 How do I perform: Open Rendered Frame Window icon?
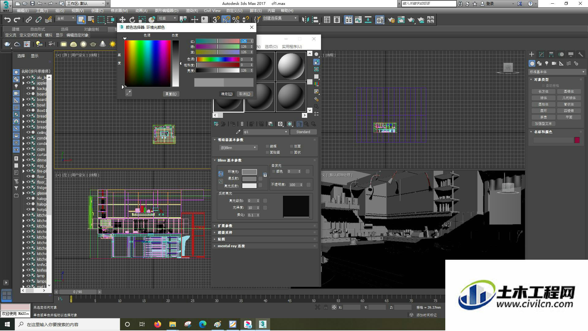click(401, 20)
